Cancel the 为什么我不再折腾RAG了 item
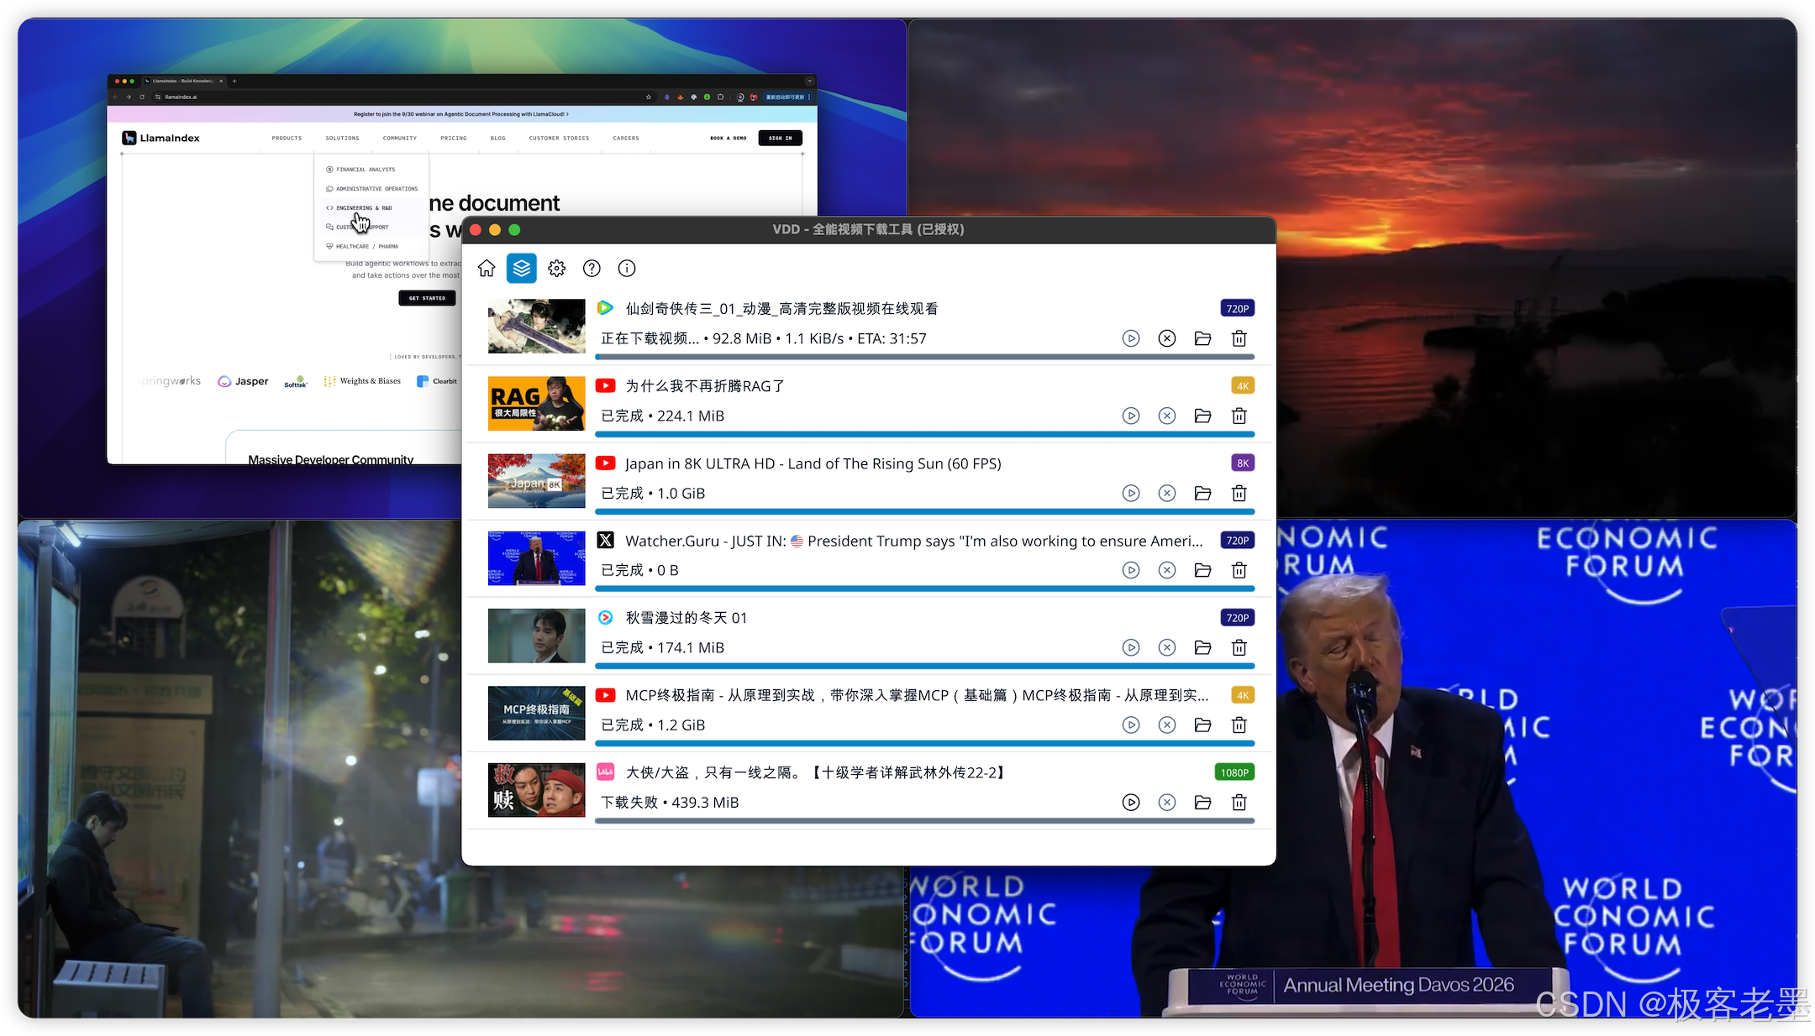 pos(1167,416)
